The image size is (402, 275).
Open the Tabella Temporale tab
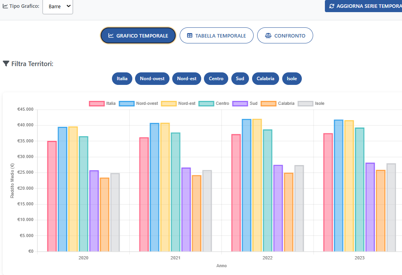[x=216, y=35]
